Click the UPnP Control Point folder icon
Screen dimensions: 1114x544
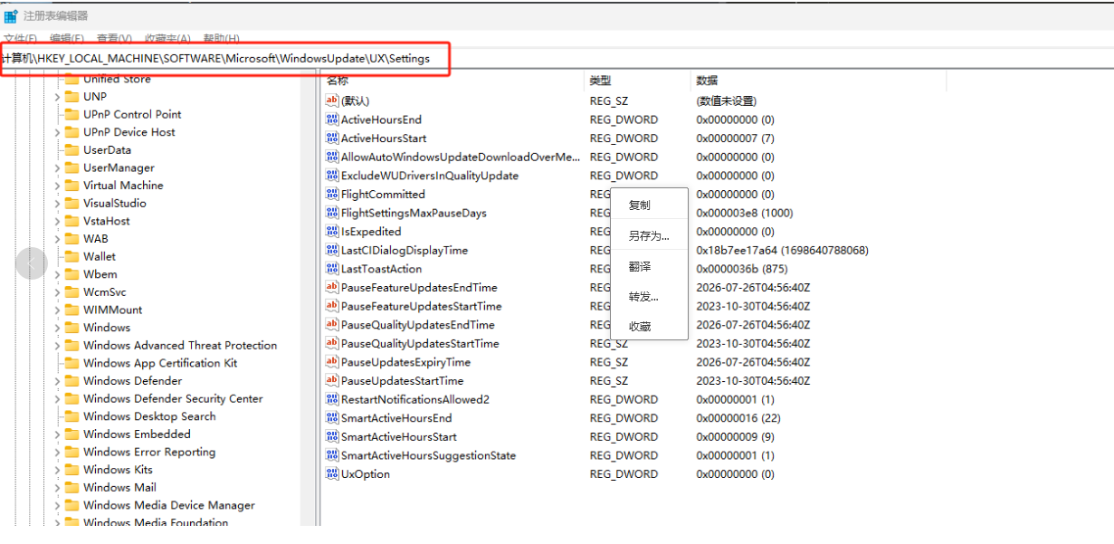71,114
